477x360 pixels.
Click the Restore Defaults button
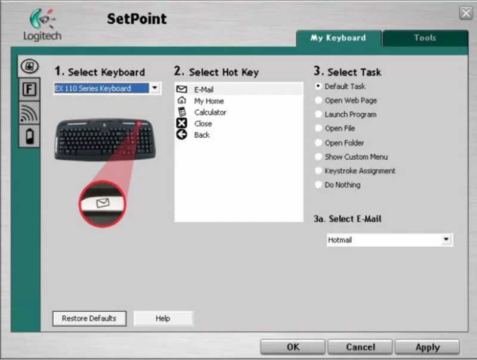[x=89, y=318]
